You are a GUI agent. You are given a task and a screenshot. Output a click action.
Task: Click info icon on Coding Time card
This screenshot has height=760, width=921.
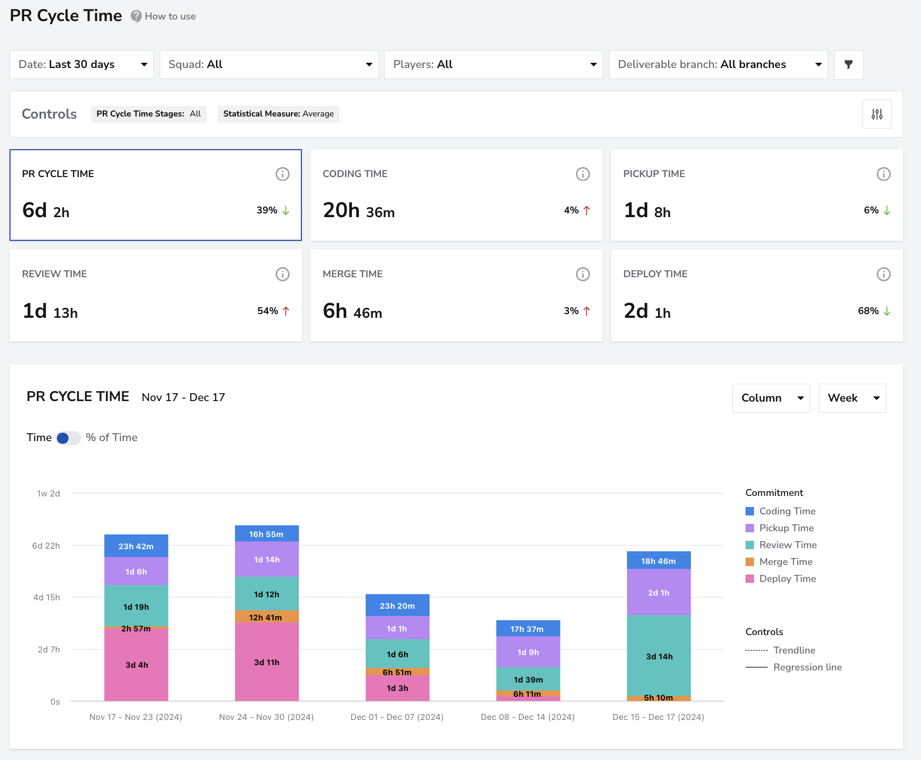(x=583, y=174)
